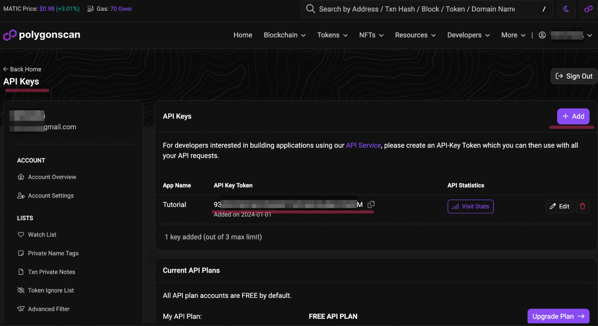
Task: Click the MATIC price value $0.98
Action: tap(47, 9)
